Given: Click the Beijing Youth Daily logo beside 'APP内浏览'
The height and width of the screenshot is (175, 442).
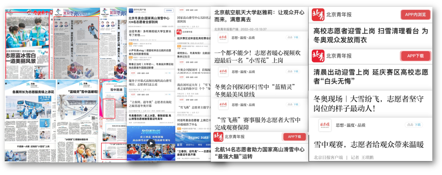Looking at the screenshot, I should pyautogui.click(x=318, y=15).
